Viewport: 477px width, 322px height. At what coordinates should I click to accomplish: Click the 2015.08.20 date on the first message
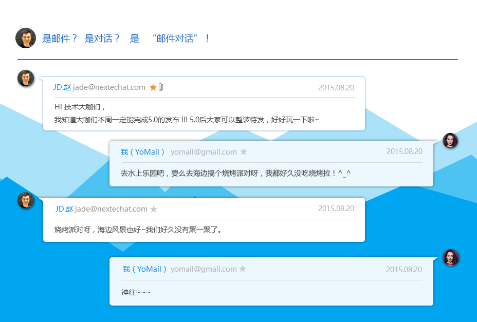pos(336,87)
